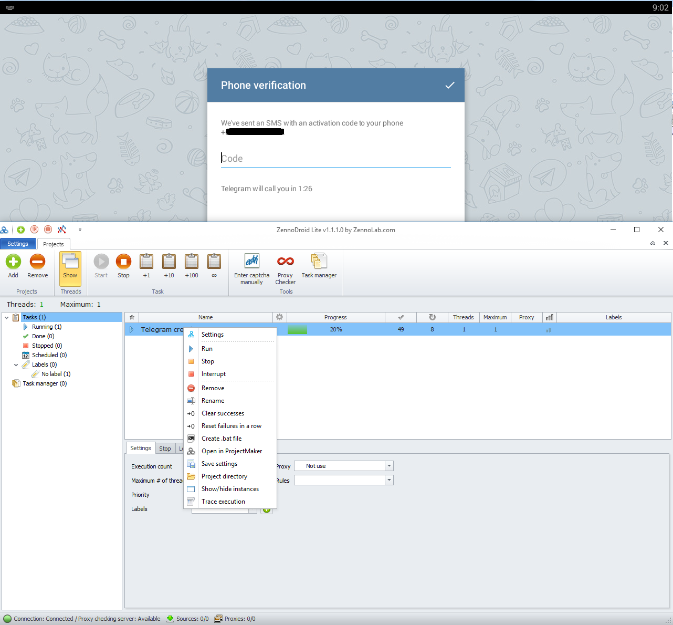
Task: Collapse the ribbon with the up chevron
Action: tap(653, 243)
